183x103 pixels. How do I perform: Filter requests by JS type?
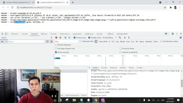pos(109,41)
